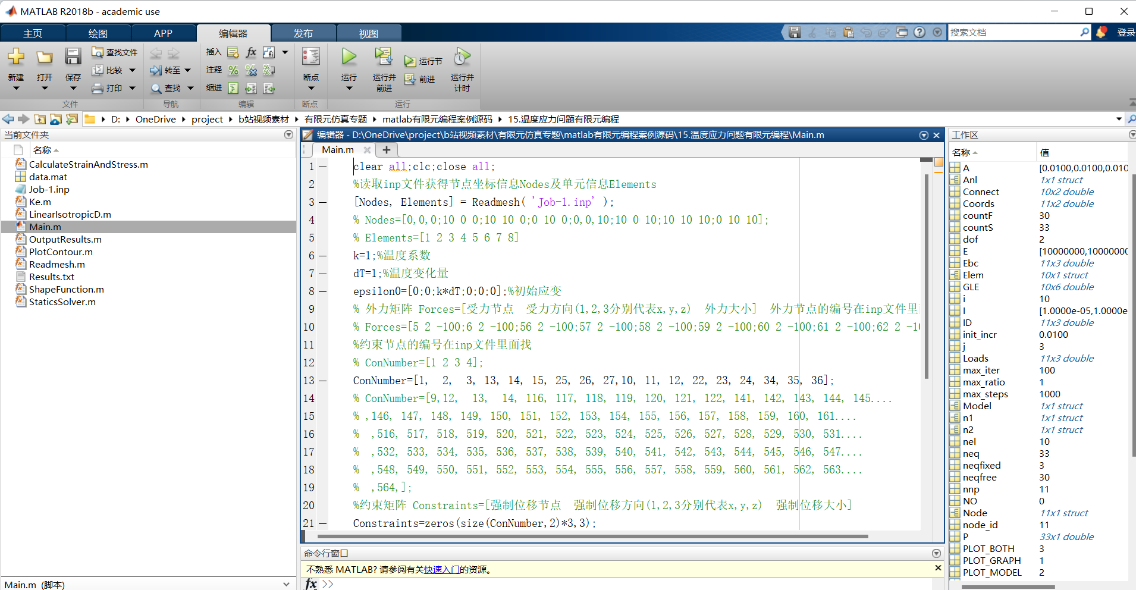Screen dimensions: 1136x590
Task: Click the editor horizontal scrollbar
Action: tap(595, 536)
